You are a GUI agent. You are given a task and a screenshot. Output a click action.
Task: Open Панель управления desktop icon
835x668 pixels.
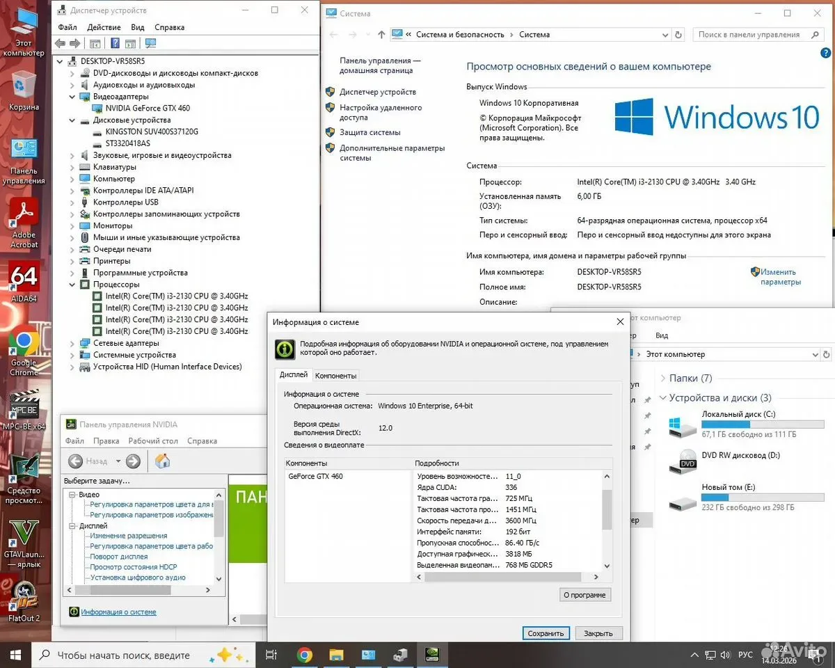(x=24, y=160)
